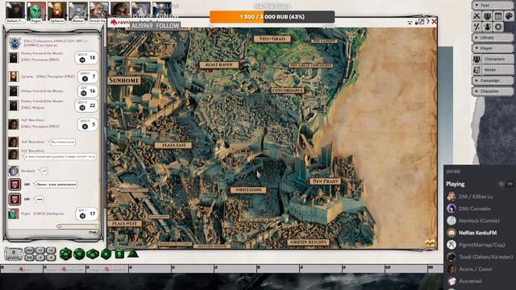Toggle the +2 modifier button
The width and height of the screenshot is (516, 290).
click(40, 251)
